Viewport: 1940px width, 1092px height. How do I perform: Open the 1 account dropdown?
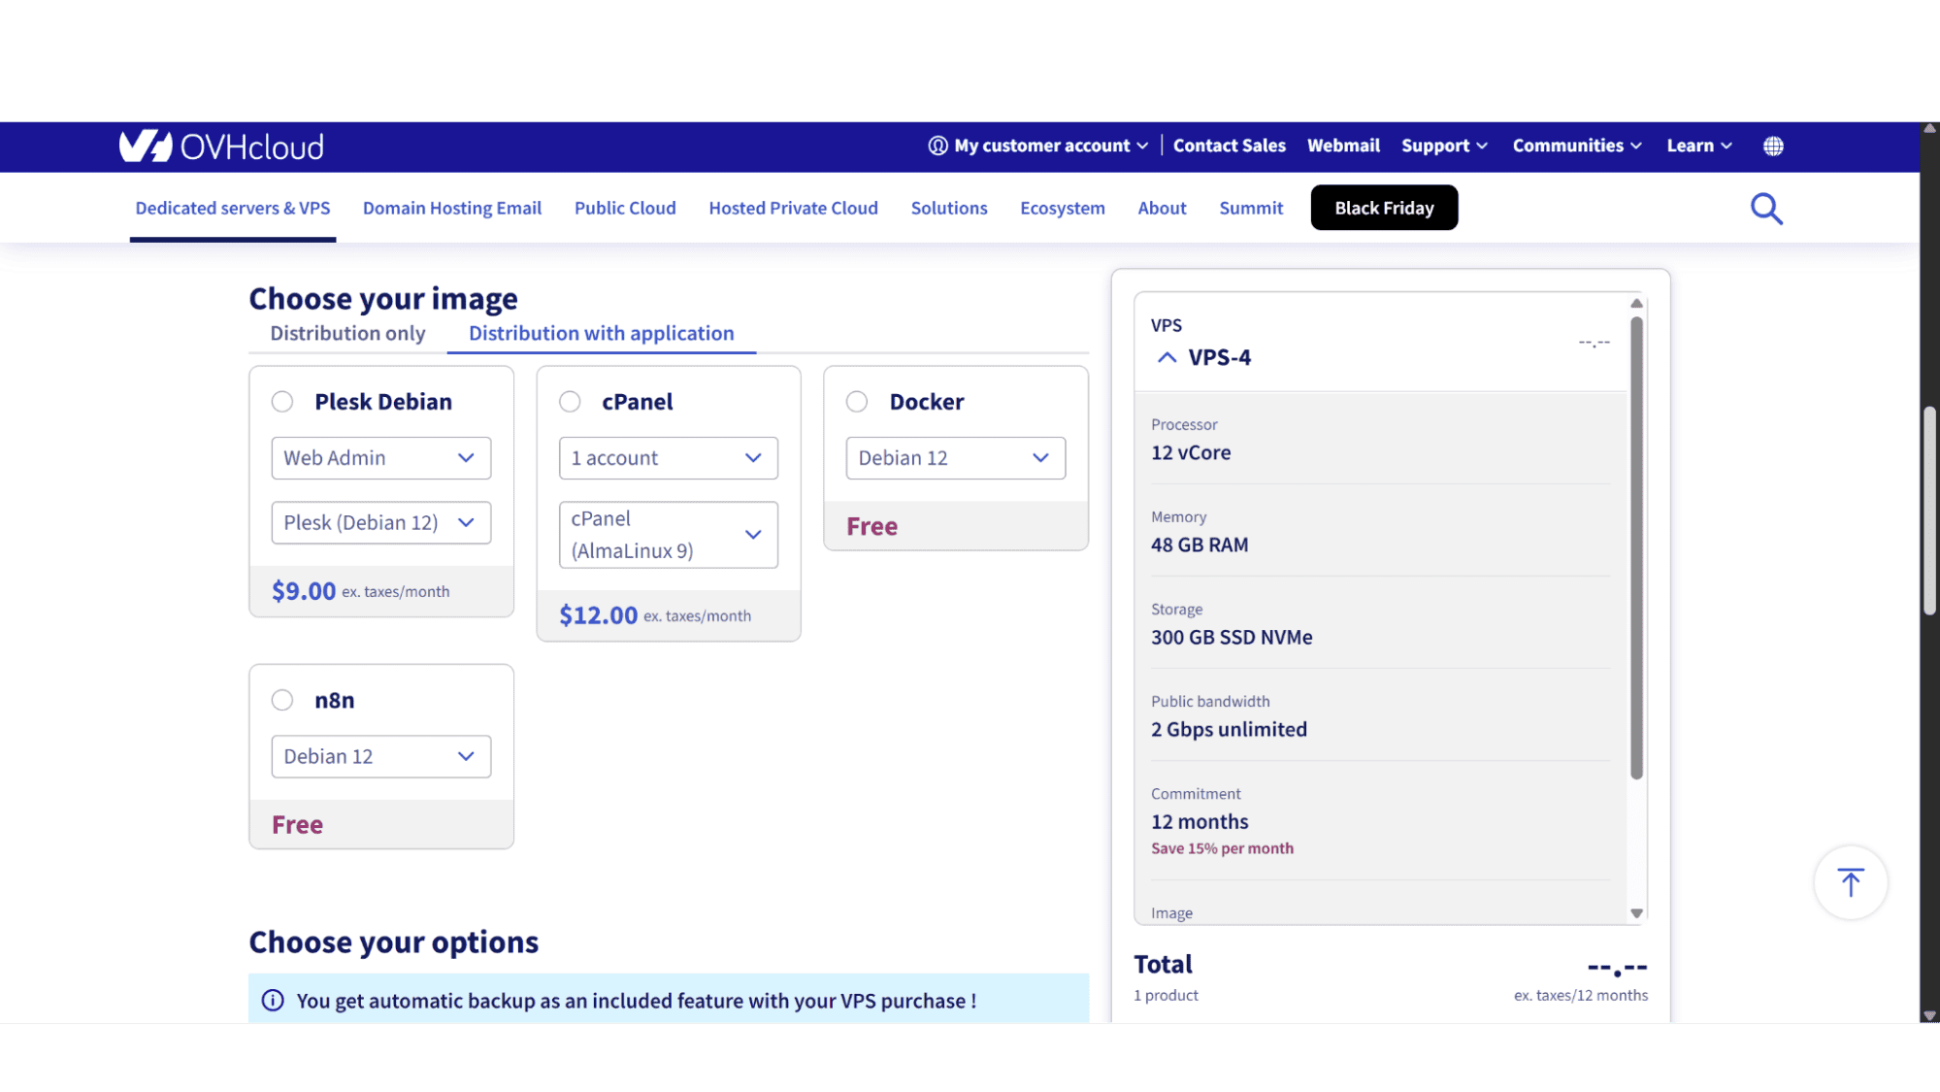tap(669, 458)
